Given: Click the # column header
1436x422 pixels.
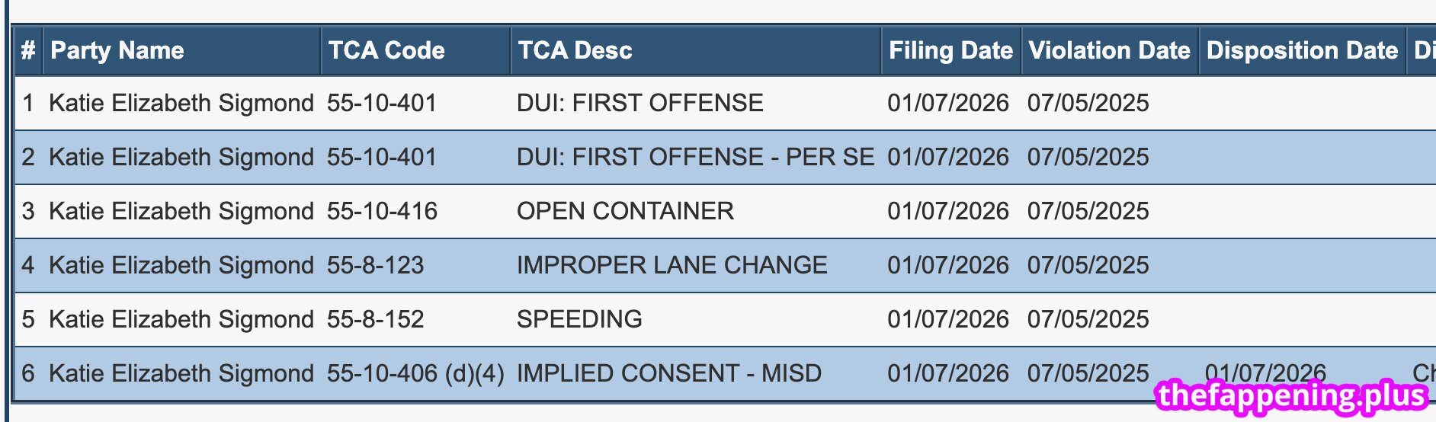Looking at the screenshot, I should pos(28,51).
